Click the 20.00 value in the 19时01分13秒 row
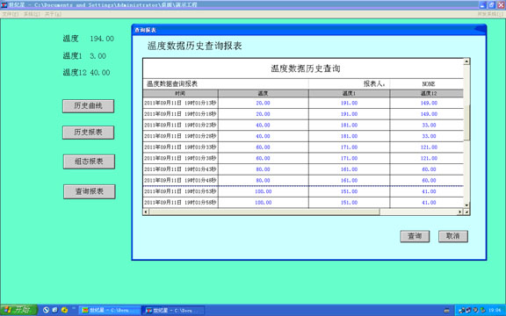 pyautogui.click(x=263, y=104)
